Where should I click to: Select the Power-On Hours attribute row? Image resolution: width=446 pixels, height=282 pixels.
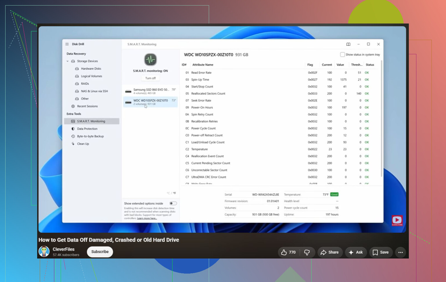click(x=280, y=108)
